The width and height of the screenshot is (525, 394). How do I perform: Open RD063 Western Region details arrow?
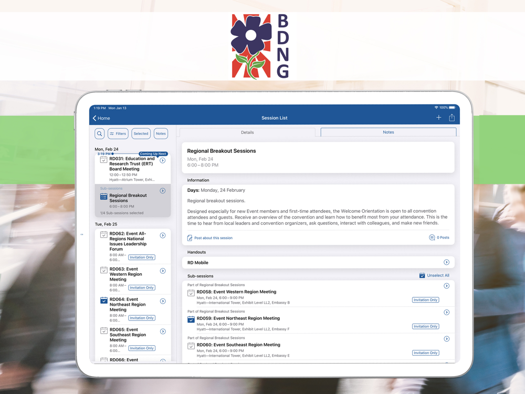pyautogui.click(x=163, y=271)
